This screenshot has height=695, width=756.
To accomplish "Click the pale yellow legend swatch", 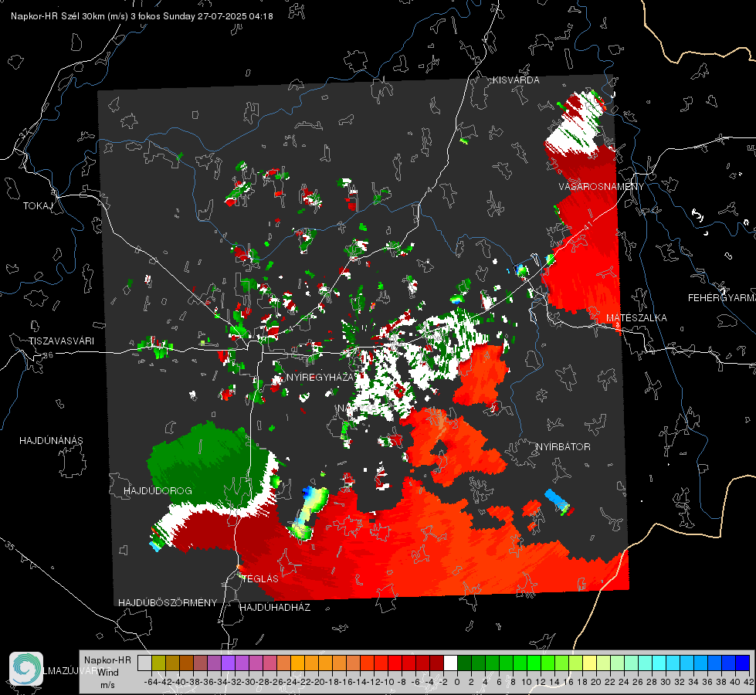I will click(x=589, y=663).
